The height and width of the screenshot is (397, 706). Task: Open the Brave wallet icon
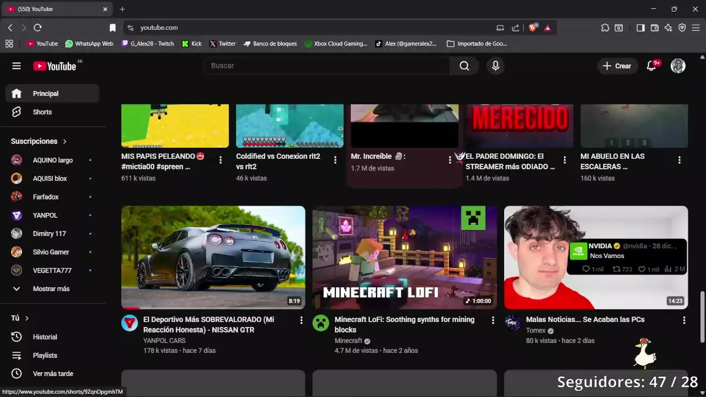coord(655,28)
